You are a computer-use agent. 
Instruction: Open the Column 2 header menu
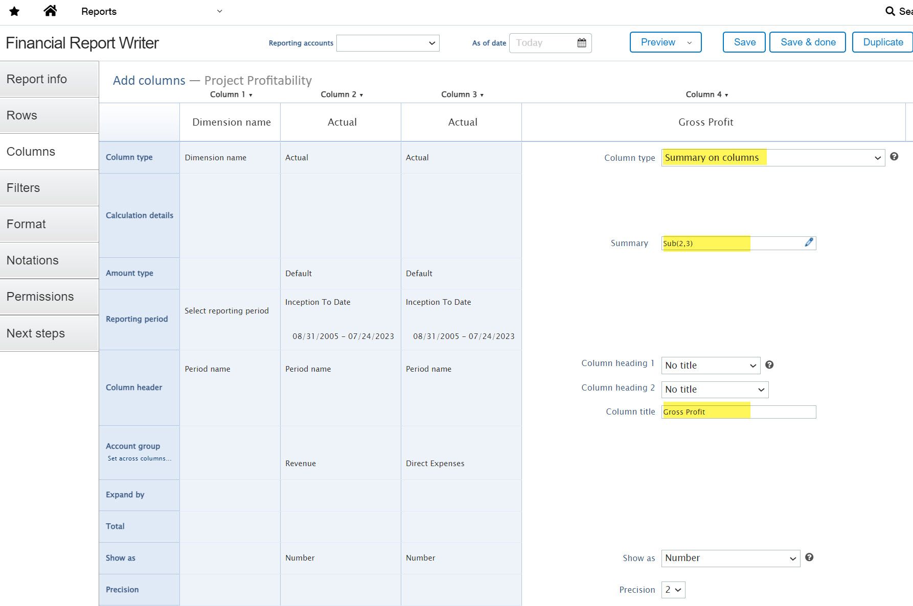point(341,94)
